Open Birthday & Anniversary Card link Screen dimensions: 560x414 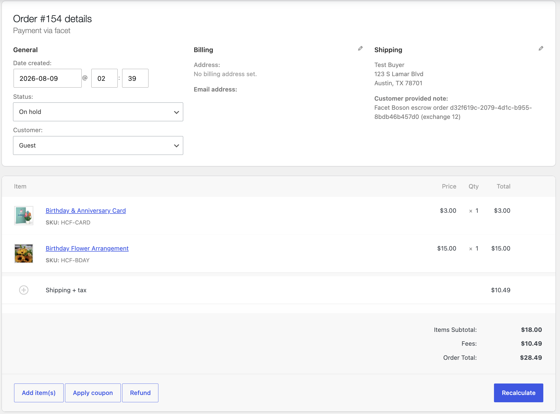click(x=86, y=210)
